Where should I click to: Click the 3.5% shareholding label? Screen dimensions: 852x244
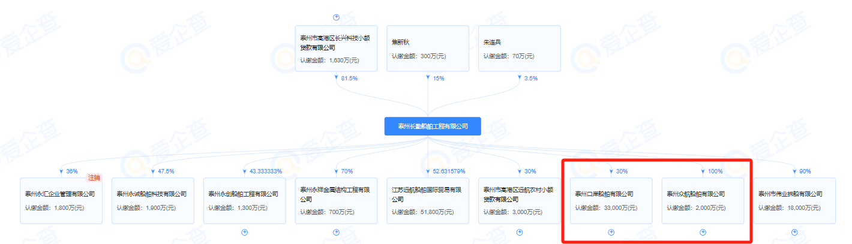coord(532,78)
